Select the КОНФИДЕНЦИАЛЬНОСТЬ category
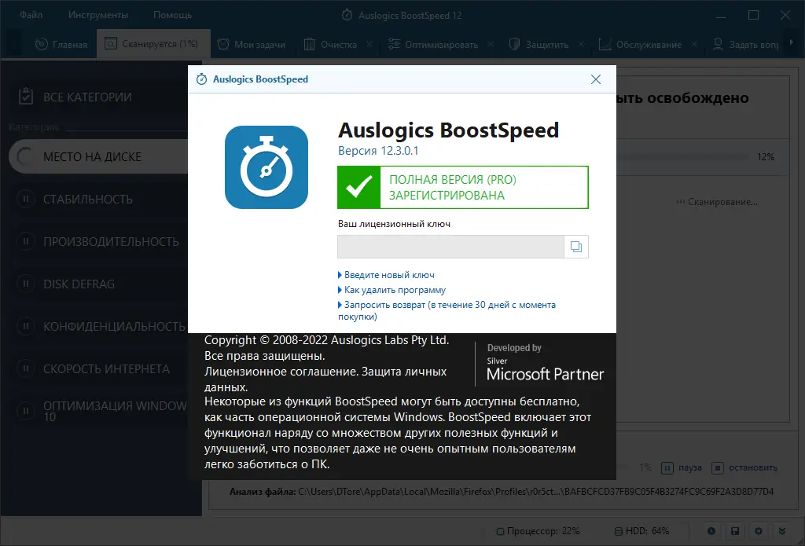Image resolution: width=805 pixels, height=546 pixels. click(x=98, y=326)
